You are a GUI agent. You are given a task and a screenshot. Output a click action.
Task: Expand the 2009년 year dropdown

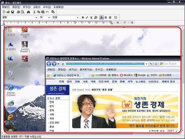tap(176, 131)
